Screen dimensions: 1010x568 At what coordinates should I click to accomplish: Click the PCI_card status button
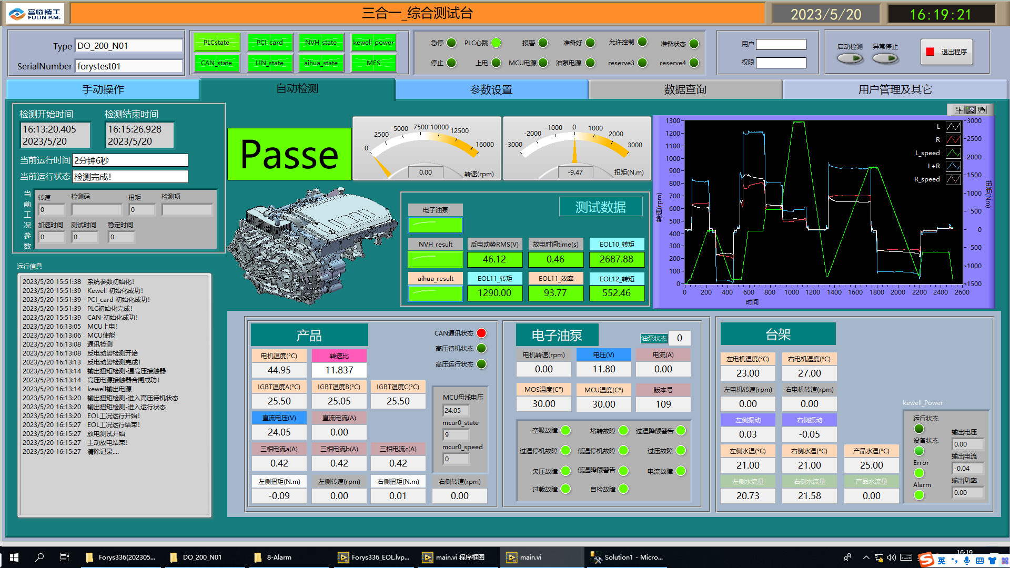click(x=269, y=43)
